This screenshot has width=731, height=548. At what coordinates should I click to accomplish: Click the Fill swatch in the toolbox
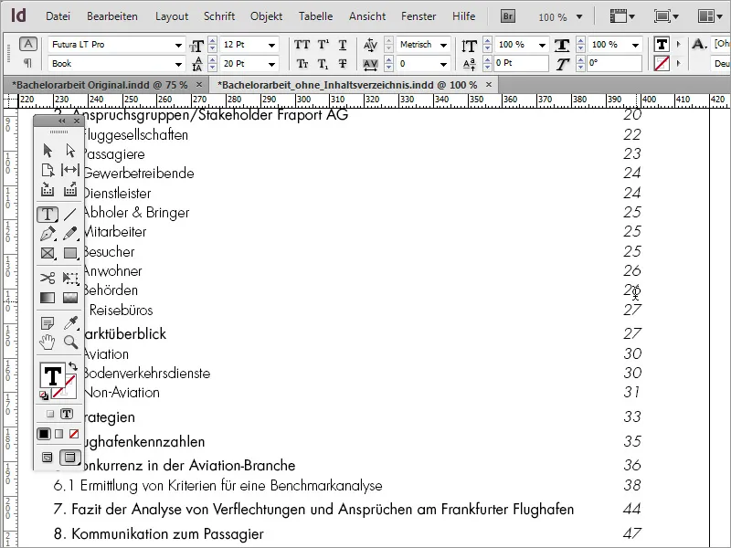click(x=52, y=375)
